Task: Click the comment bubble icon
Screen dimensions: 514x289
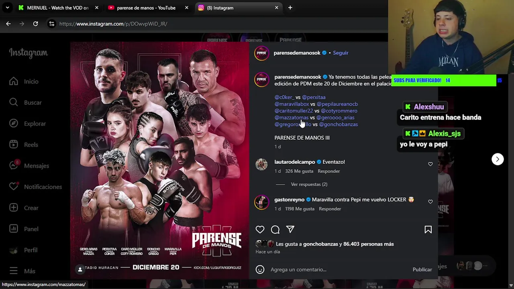Action: point(275,230)
